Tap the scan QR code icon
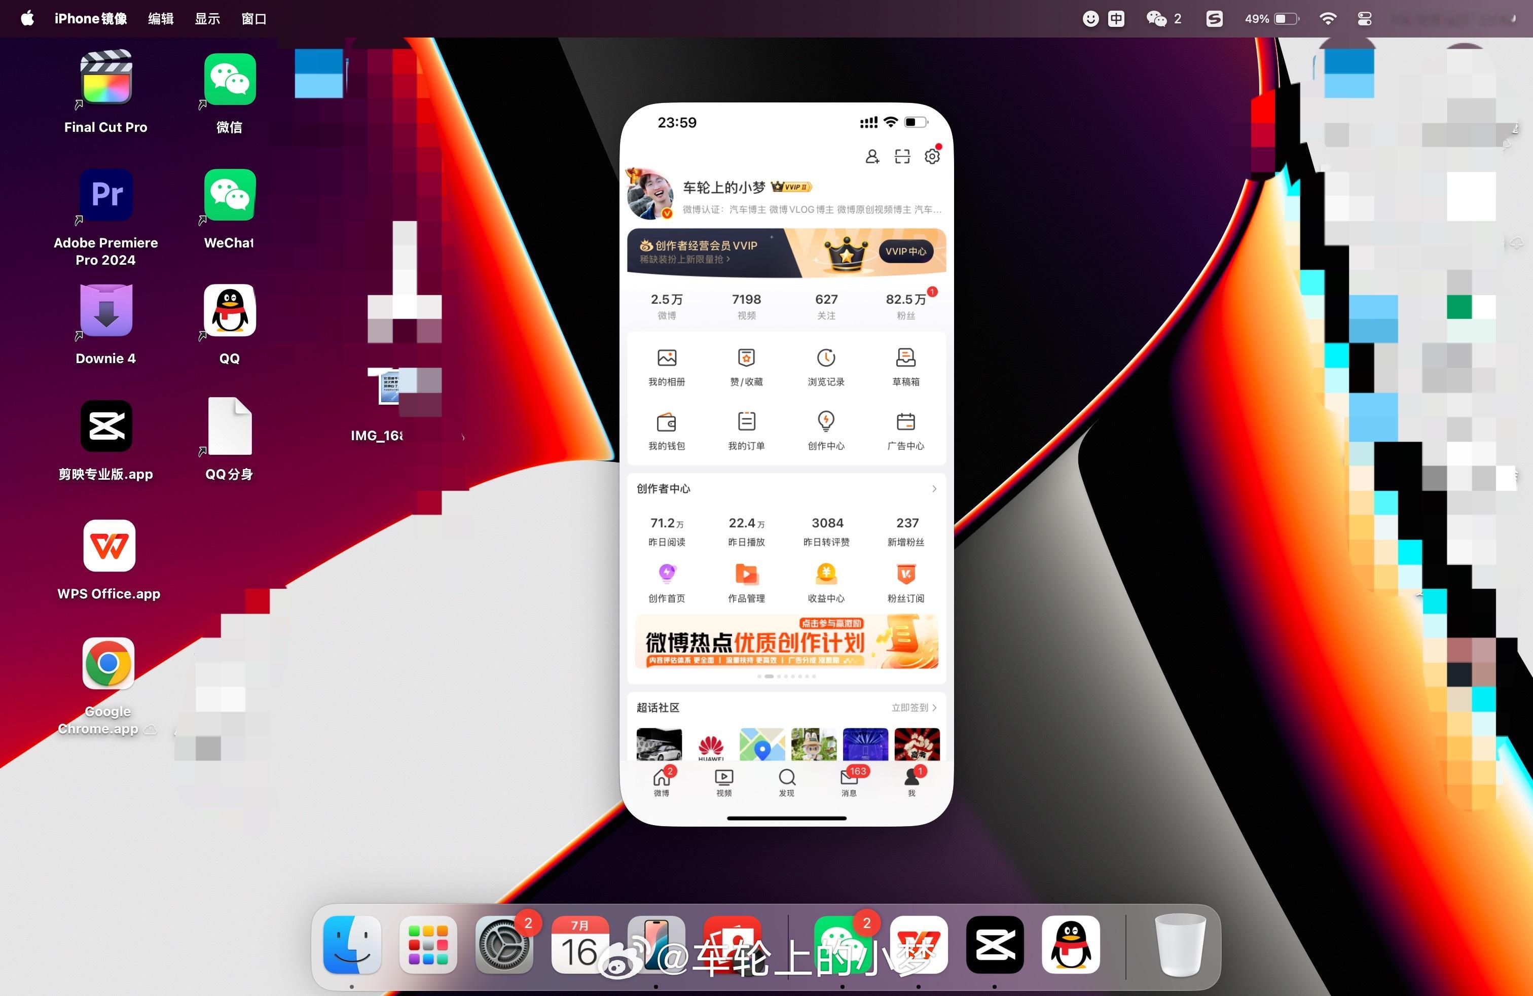This screenshot has width=1533, height=996. point(902,156)
